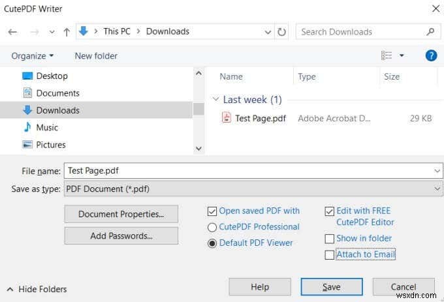444x302 pixels.
Task: Click the Save button
Action: [x=332, y=287]
